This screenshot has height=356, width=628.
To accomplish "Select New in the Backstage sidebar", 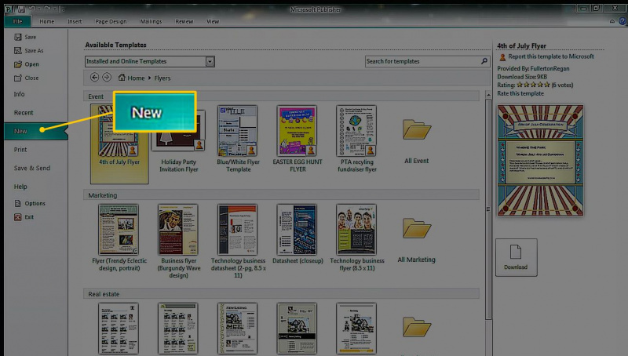I will pos(36,131).
